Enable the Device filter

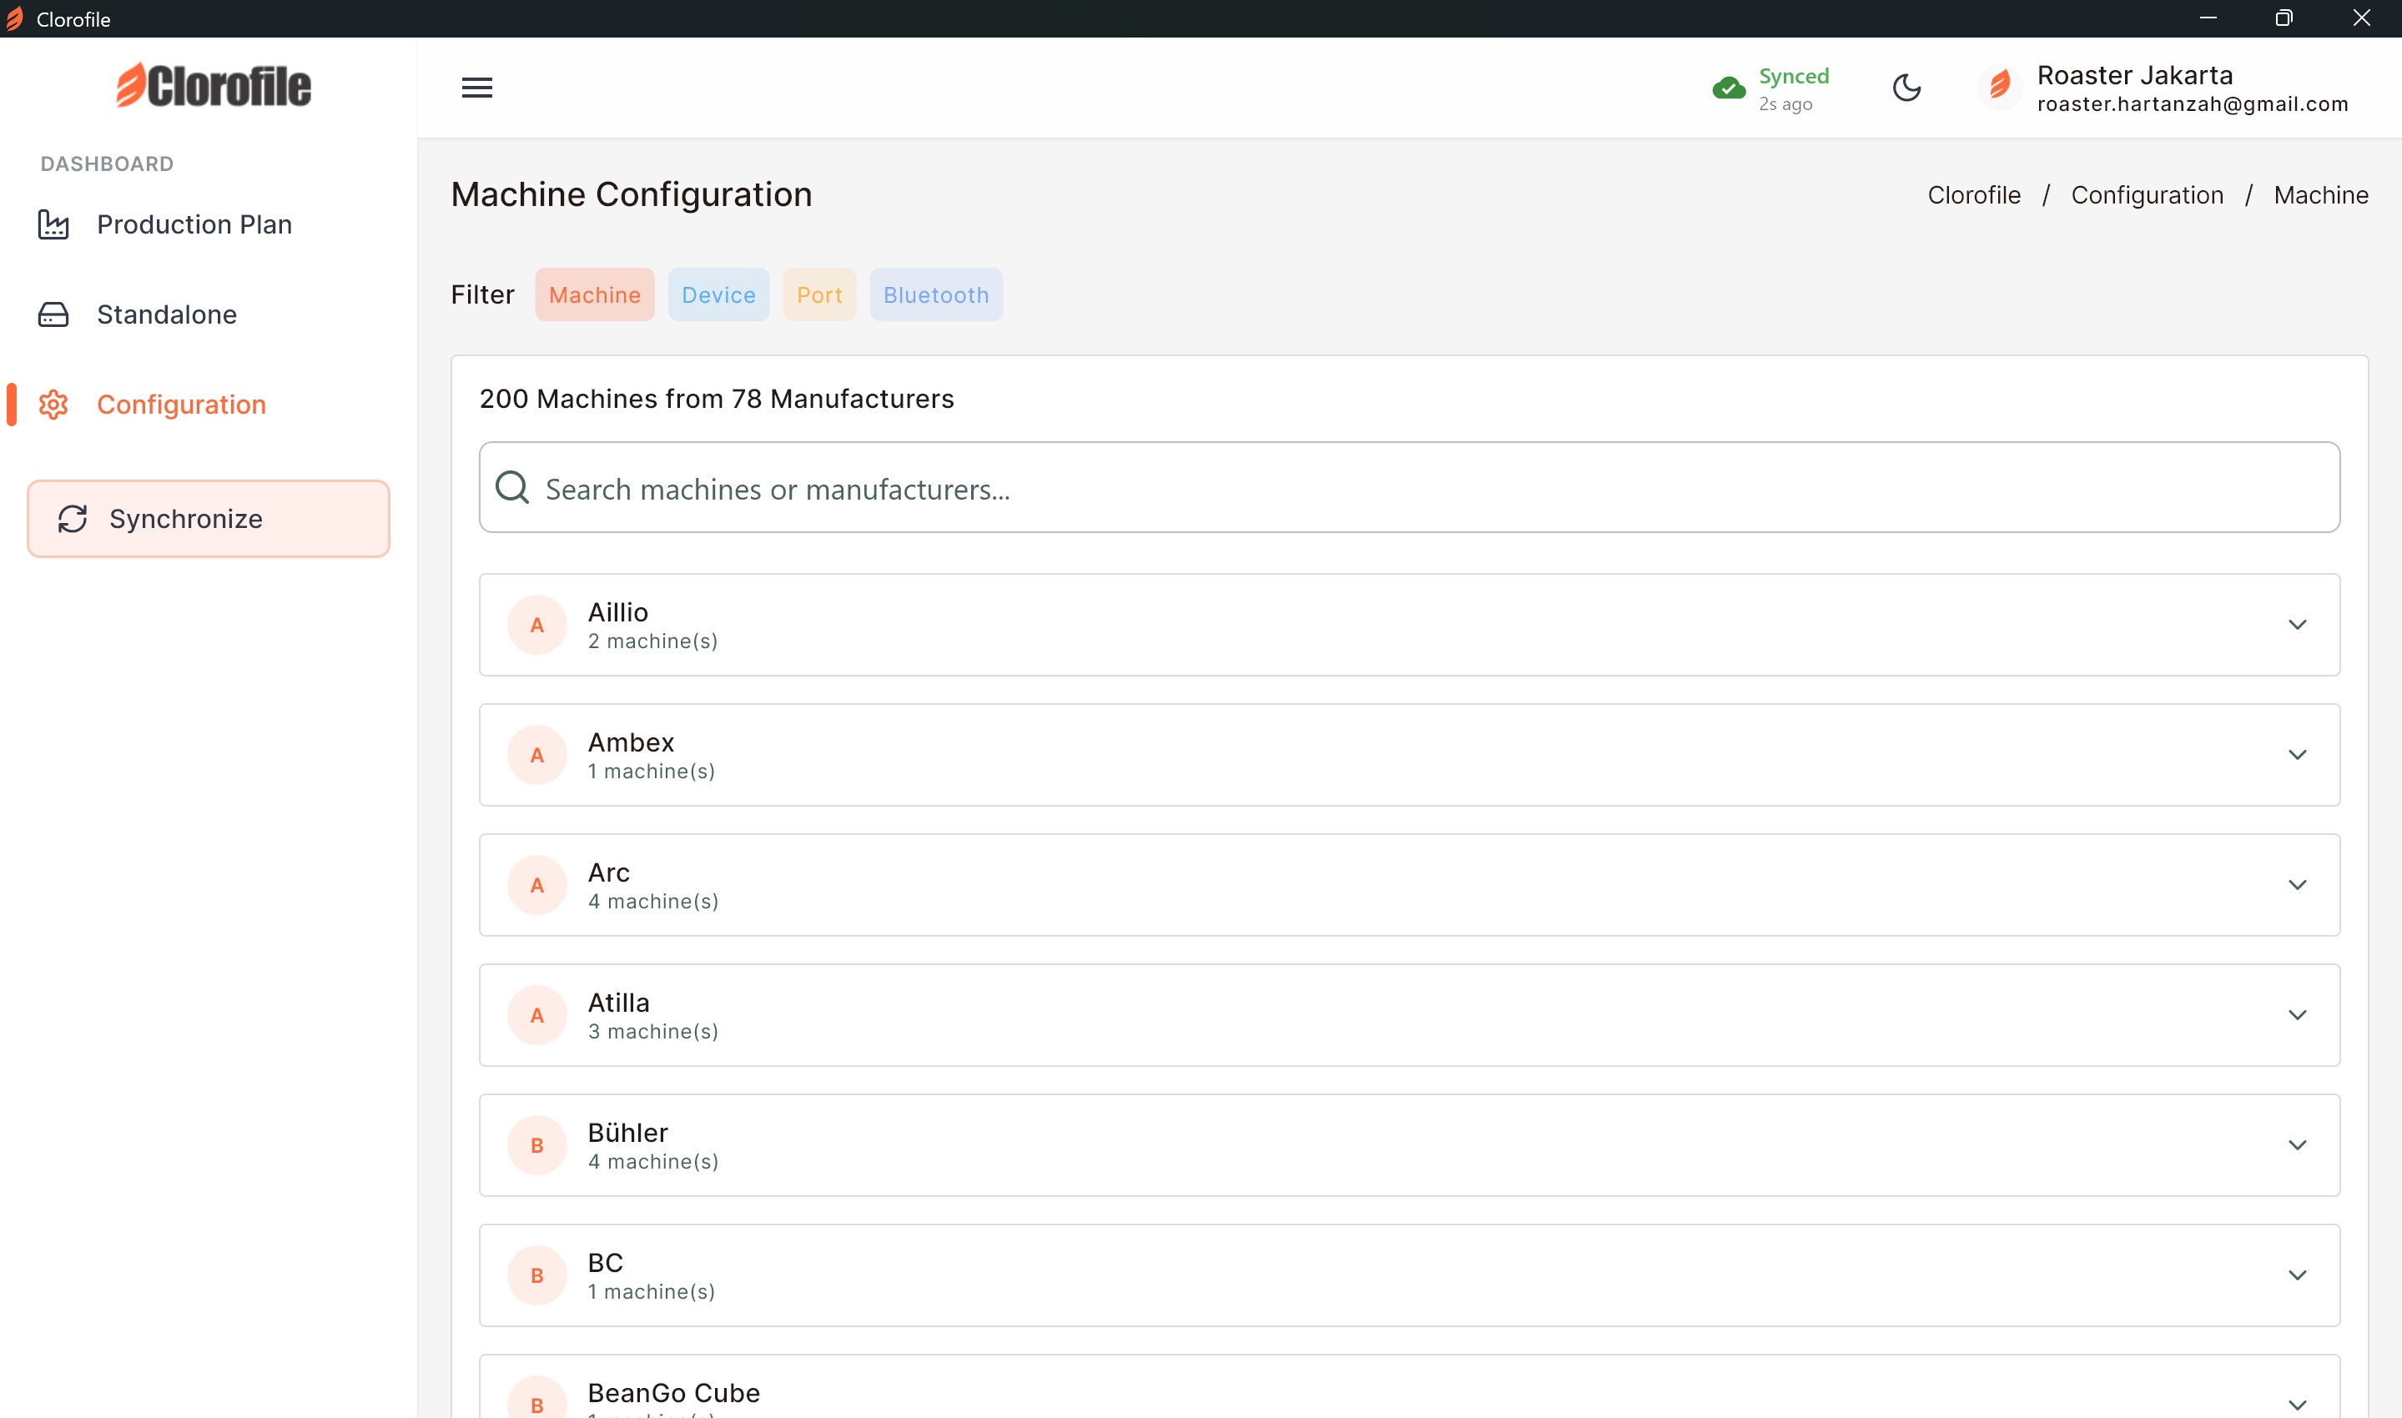(718, 294)
